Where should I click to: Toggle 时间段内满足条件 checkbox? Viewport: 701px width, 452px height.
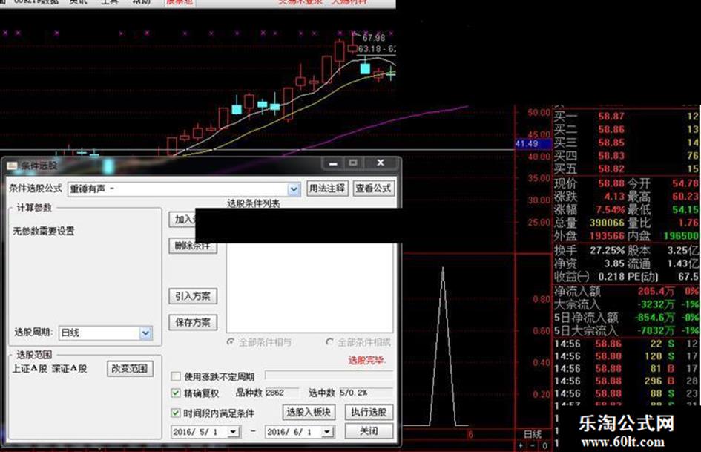pos(176,413)
